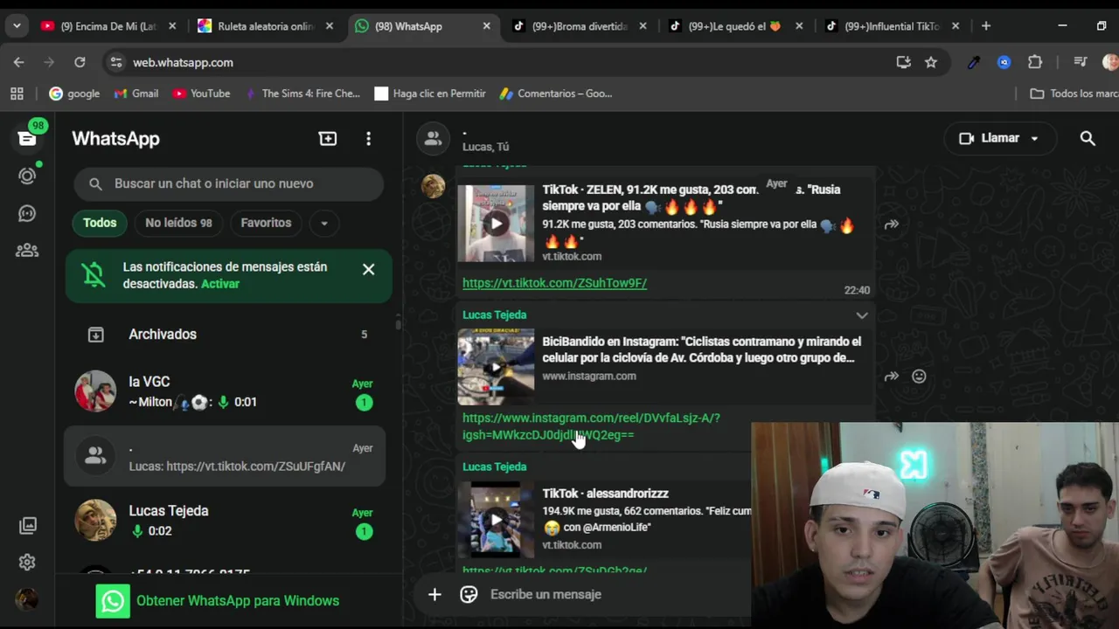
Task: Open message options chevron on BiciBandido message
Action: (862, 315)
